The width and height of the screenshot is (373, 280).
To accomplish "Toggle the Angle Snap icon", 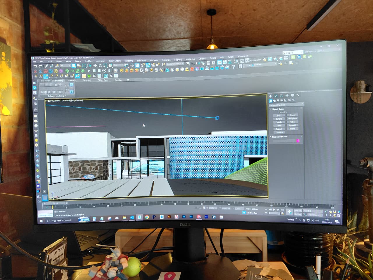I will pos(148,65).
